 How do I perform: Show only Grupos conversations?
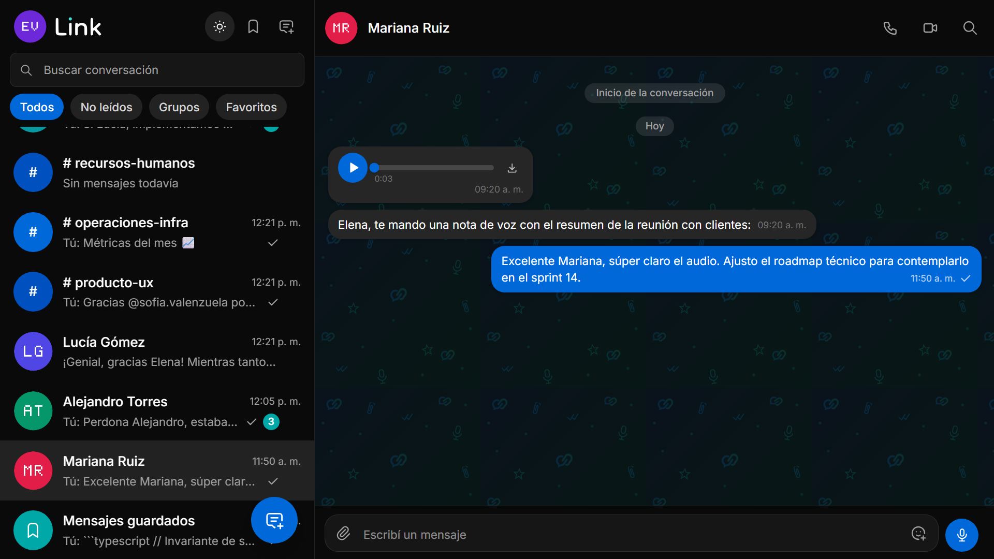point(179,107)
